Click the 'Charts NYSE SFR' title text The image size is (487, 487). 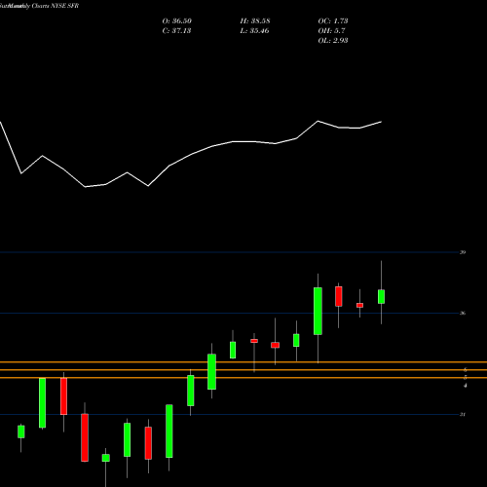[56, 6]
